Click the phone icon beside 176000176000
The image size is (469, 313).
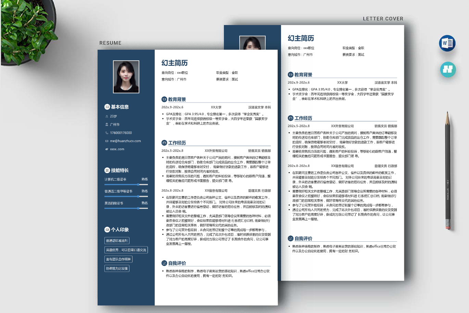[x=107, y=133]
